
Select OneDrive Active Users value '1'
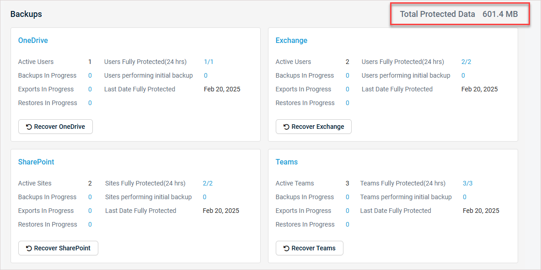point(90,62)
